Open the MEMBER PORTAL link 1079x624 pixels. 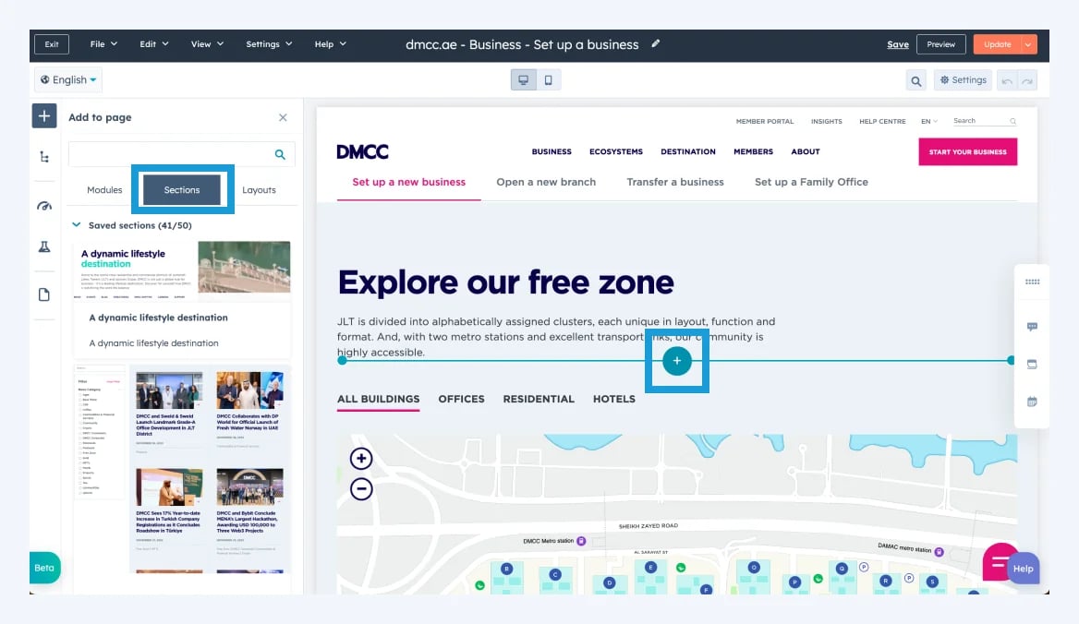[x=765, y=122]
